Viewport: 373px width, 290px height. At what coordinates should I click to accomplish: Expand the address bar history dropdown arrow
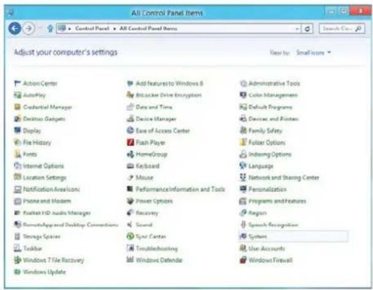click(297, 29)
